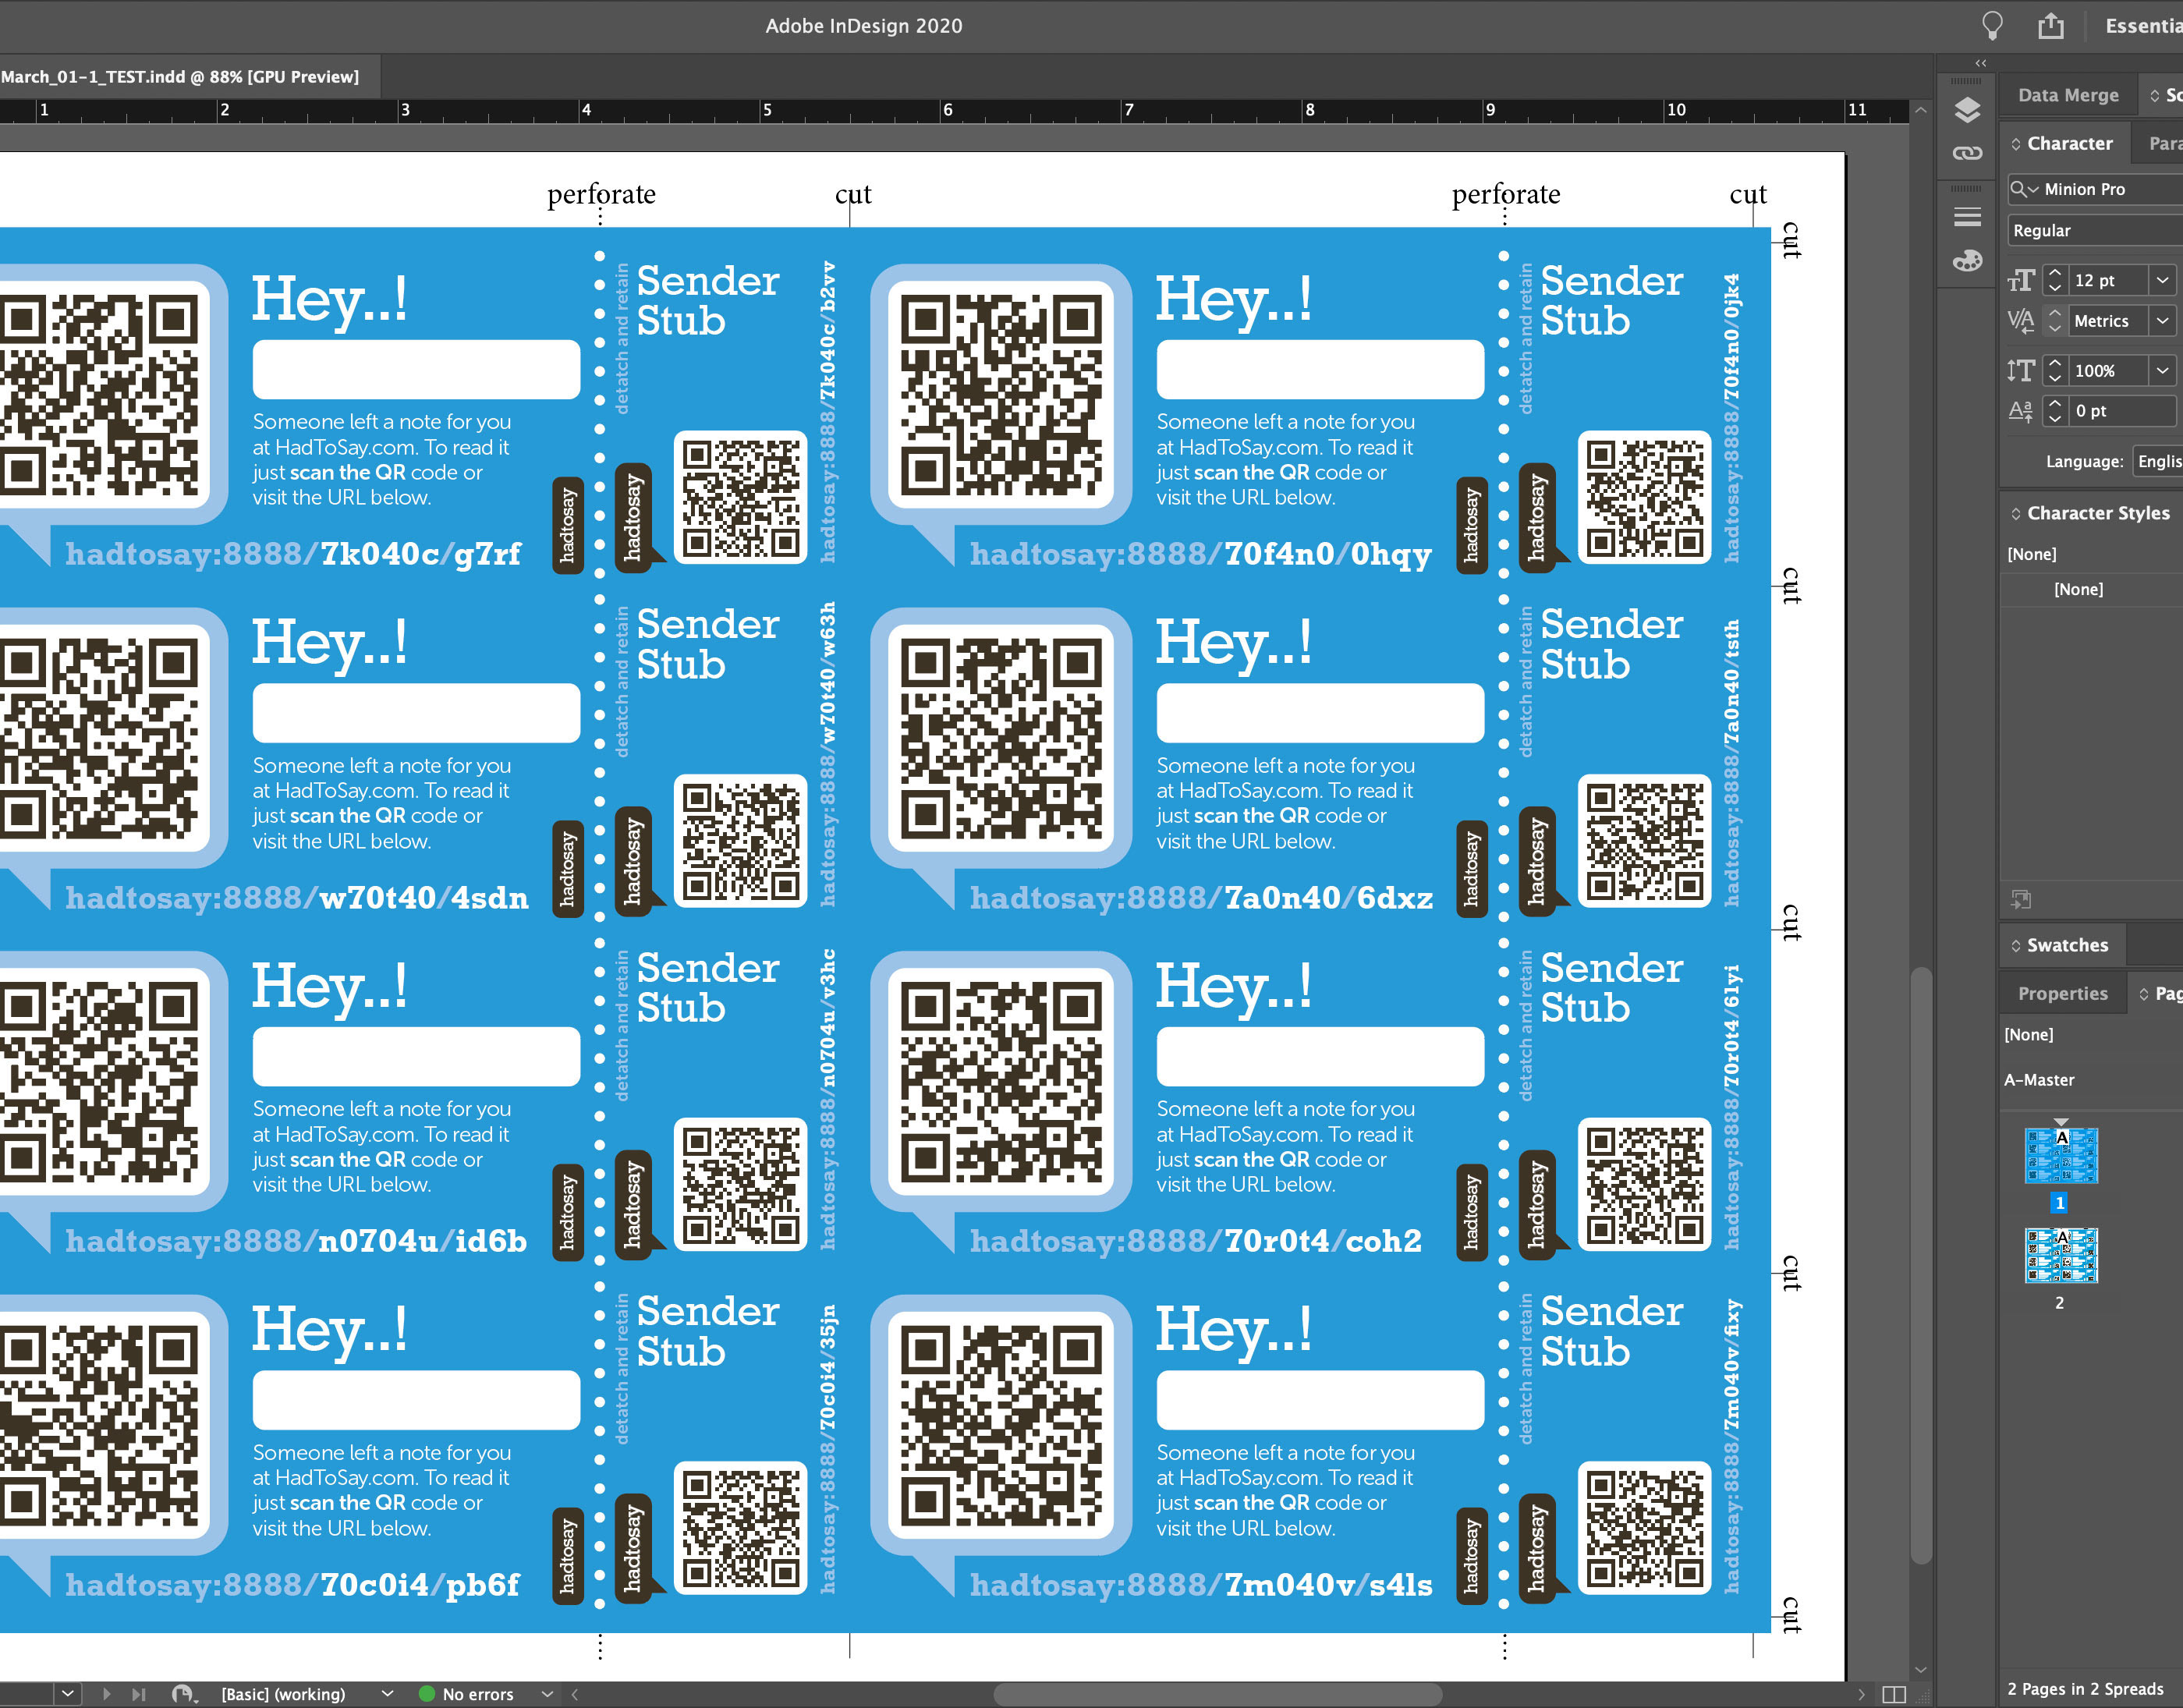Click the first top perforate label
This screenshot has height=1708, width=2183.
click(x=601, y=194)
